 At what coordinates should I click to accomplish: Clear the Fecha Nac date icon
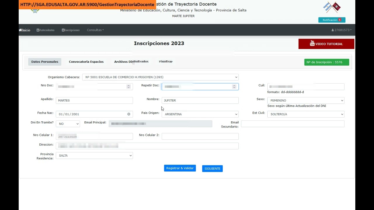pos(129,114)
